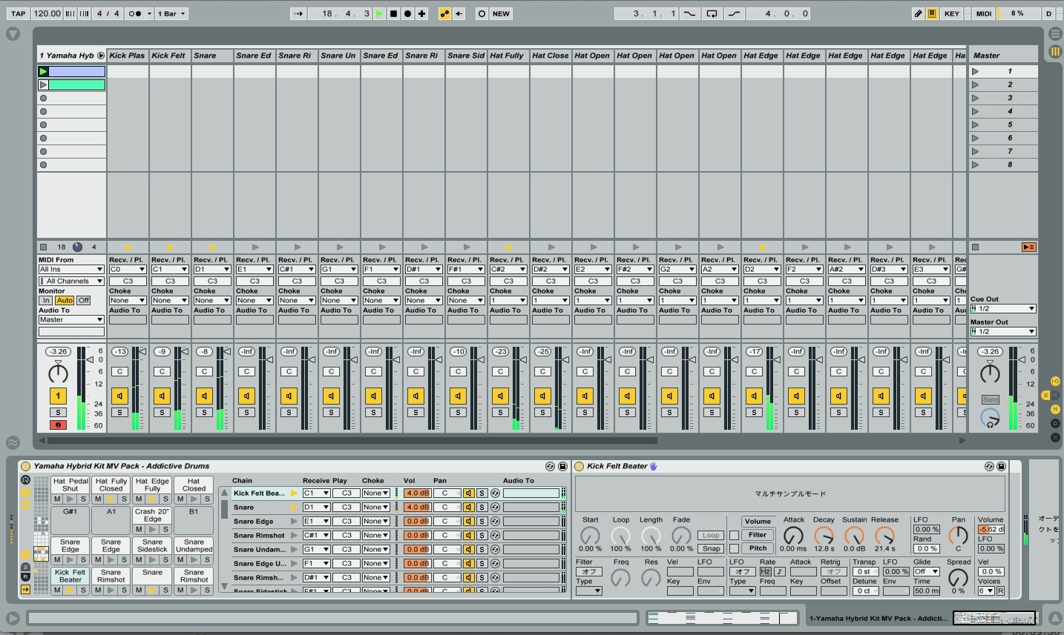Viewport: 1064px width, 635px height.
Task: Open the All Channels dropdown
Action: [x=71, y=282]
